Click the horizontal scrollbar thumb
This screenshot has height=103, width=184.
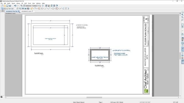94,97
